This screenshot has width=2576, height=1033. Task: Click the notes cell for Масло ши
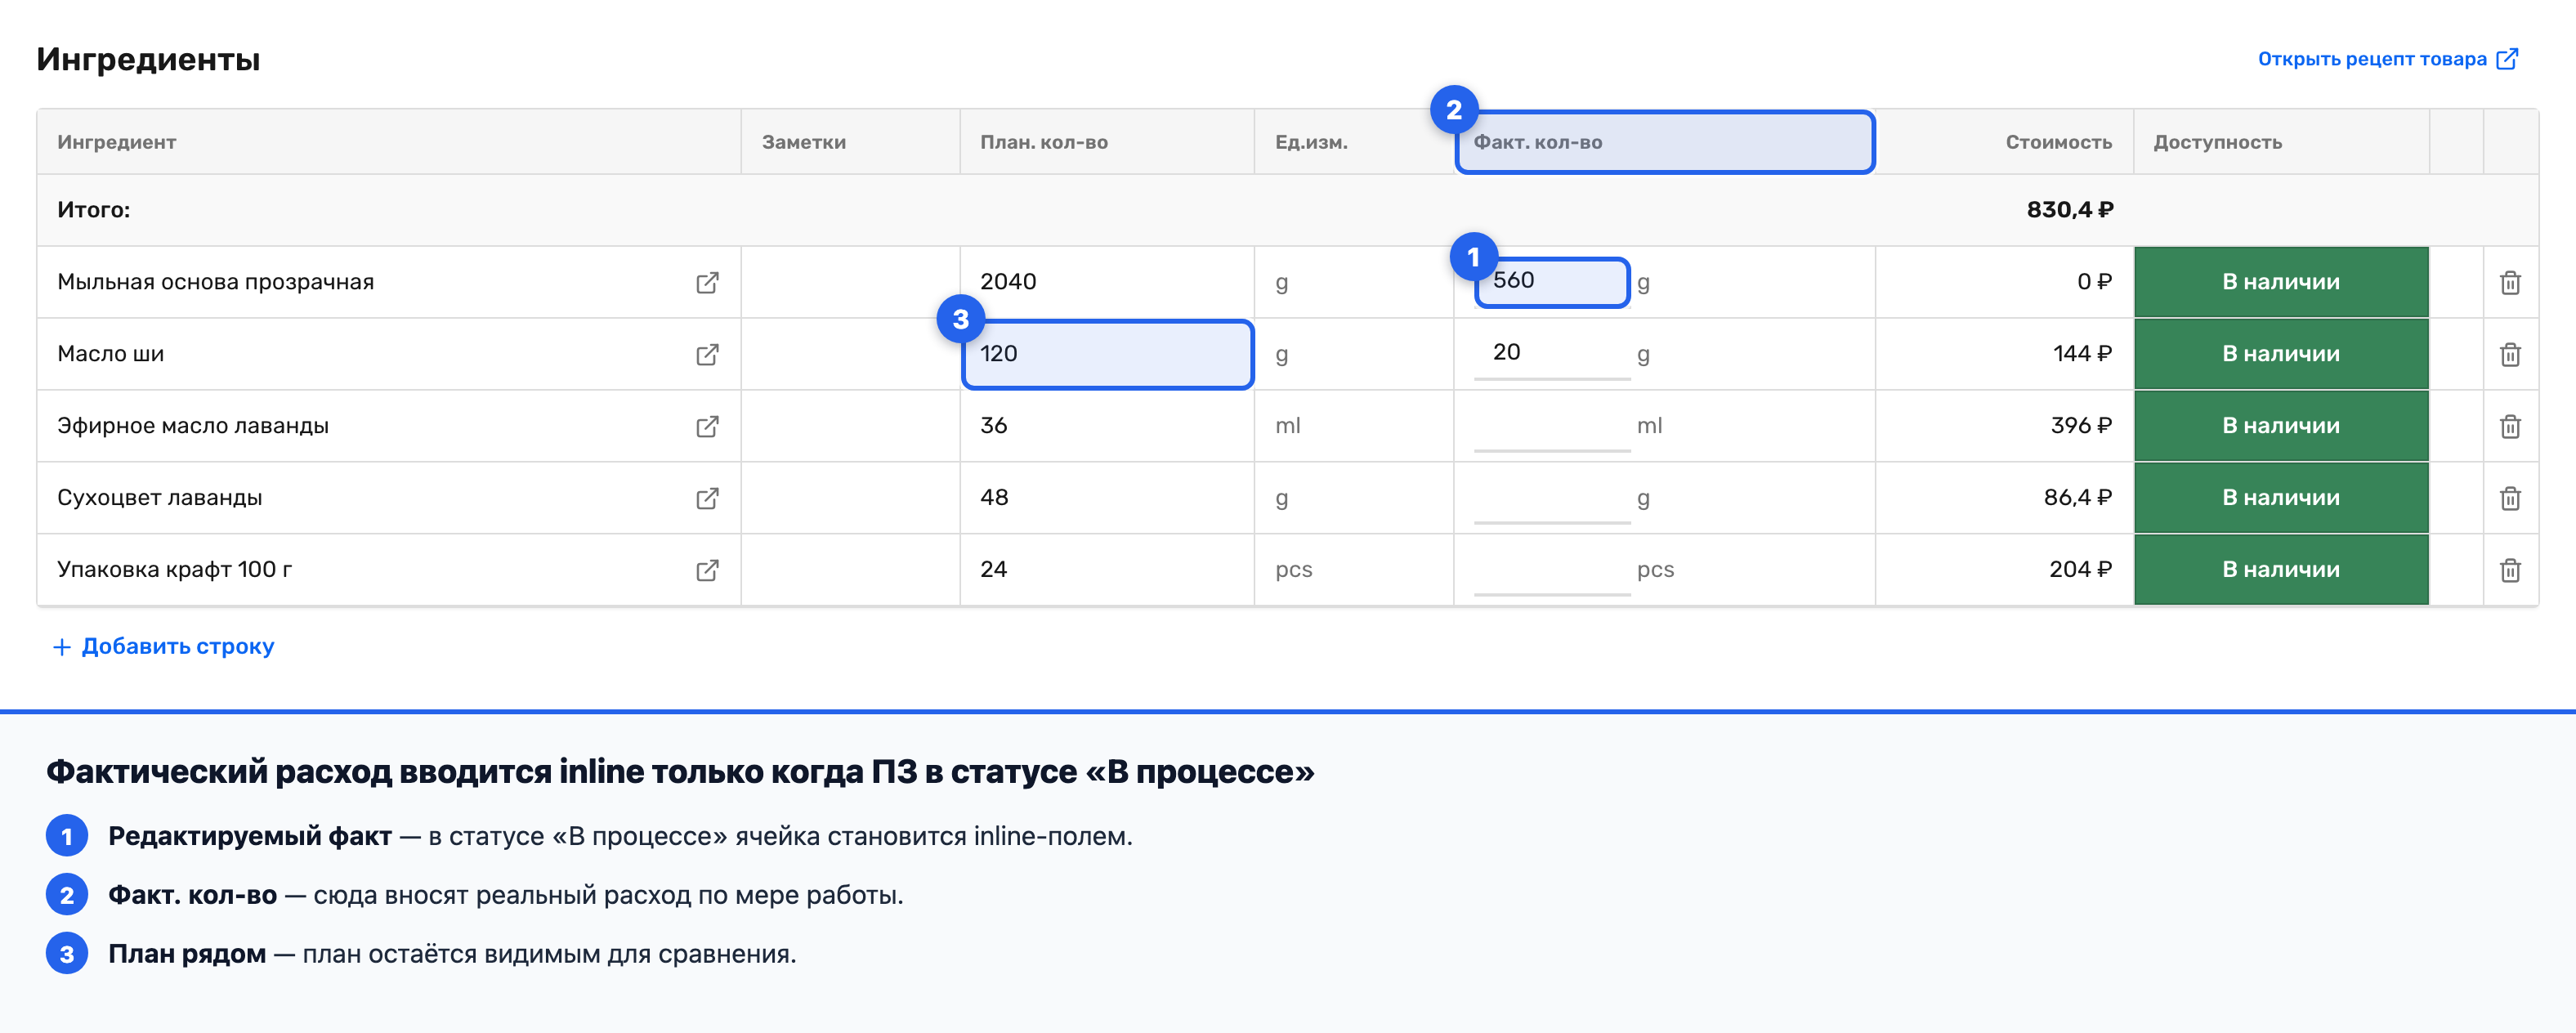(850, 354)
